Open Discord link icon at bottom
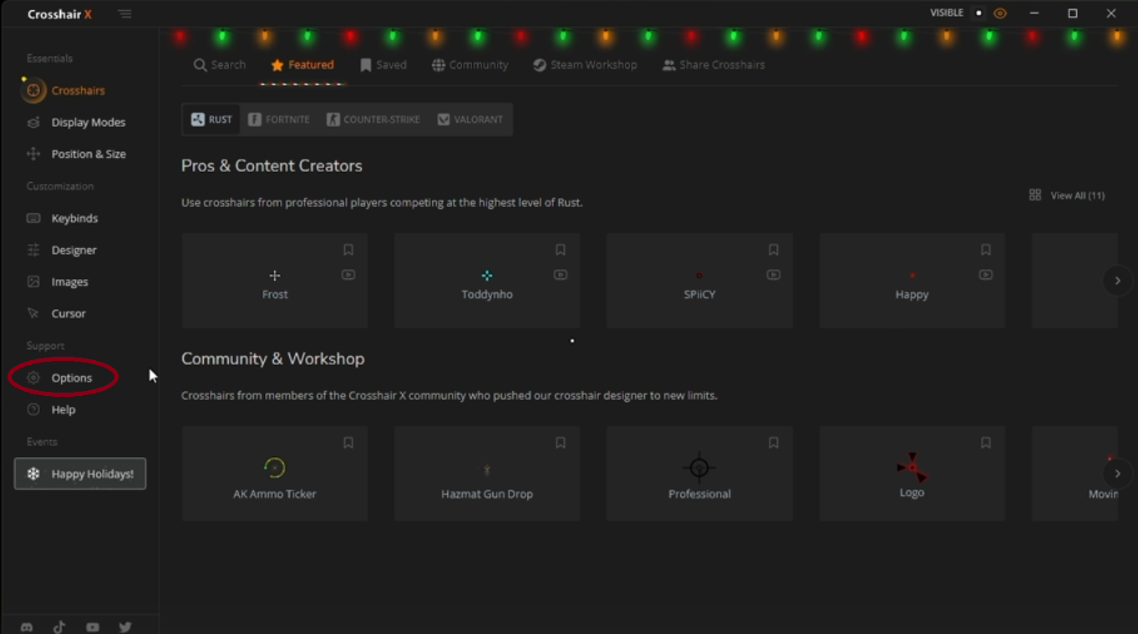 point(27,627)
